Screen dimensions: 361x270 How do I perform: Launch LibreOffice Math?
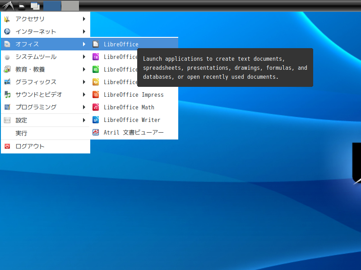[129, 107]
